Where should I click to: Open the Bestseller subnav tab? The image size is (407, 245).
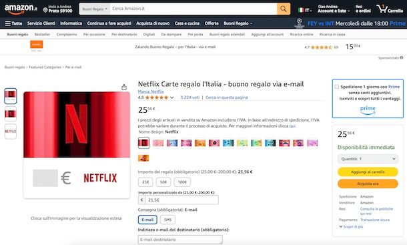pyautogui.click(x=42, y=34)
